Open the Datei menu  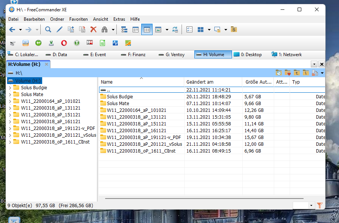(14, 19)
